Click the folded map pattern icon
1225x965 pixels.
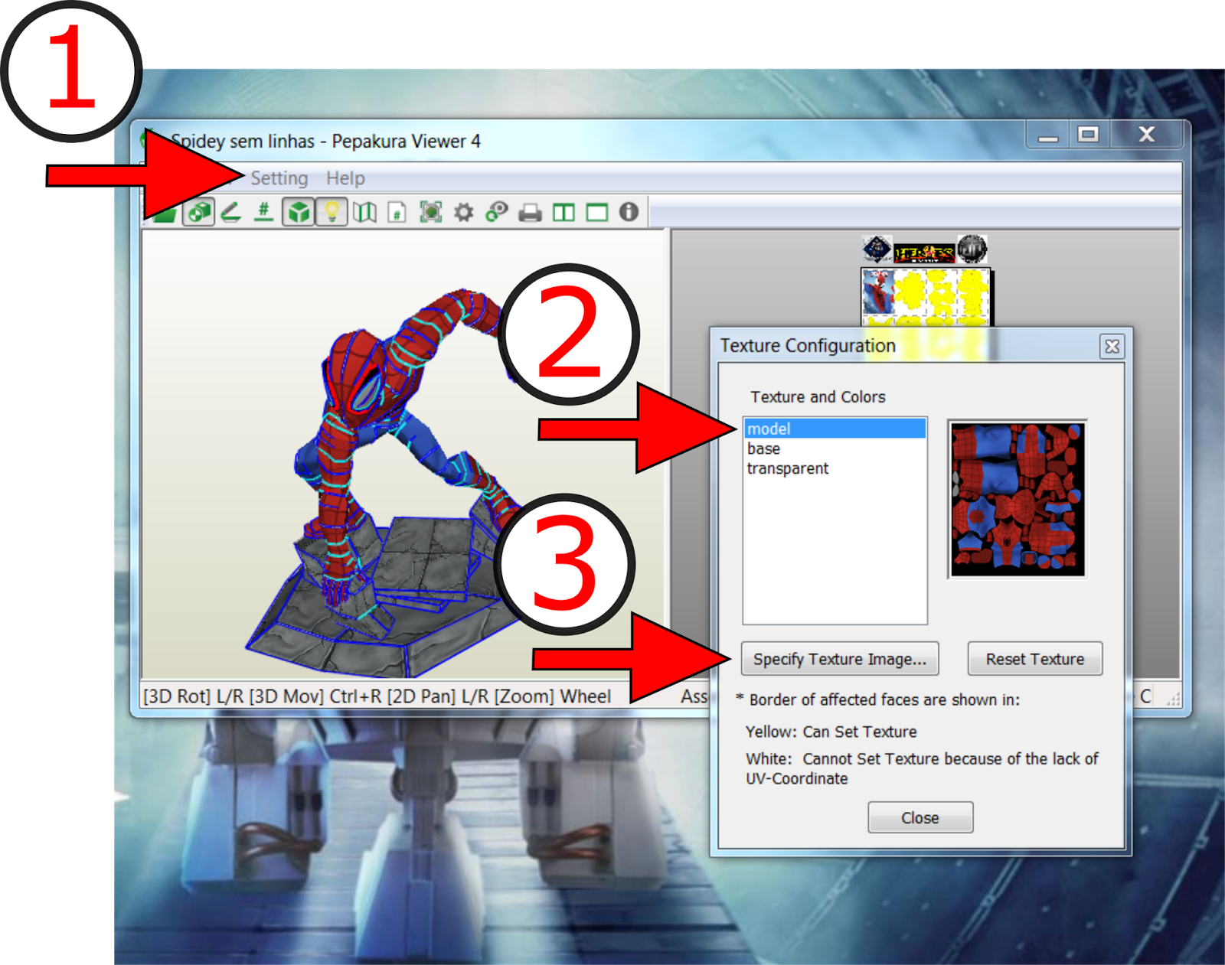tap(364, 212)
